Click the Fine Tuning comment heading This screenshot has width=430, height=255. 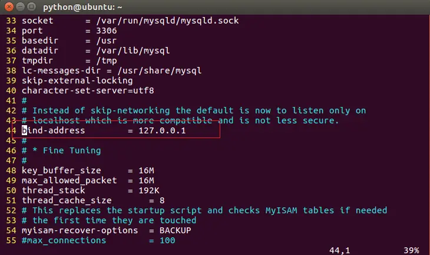(x=72, y=150)
